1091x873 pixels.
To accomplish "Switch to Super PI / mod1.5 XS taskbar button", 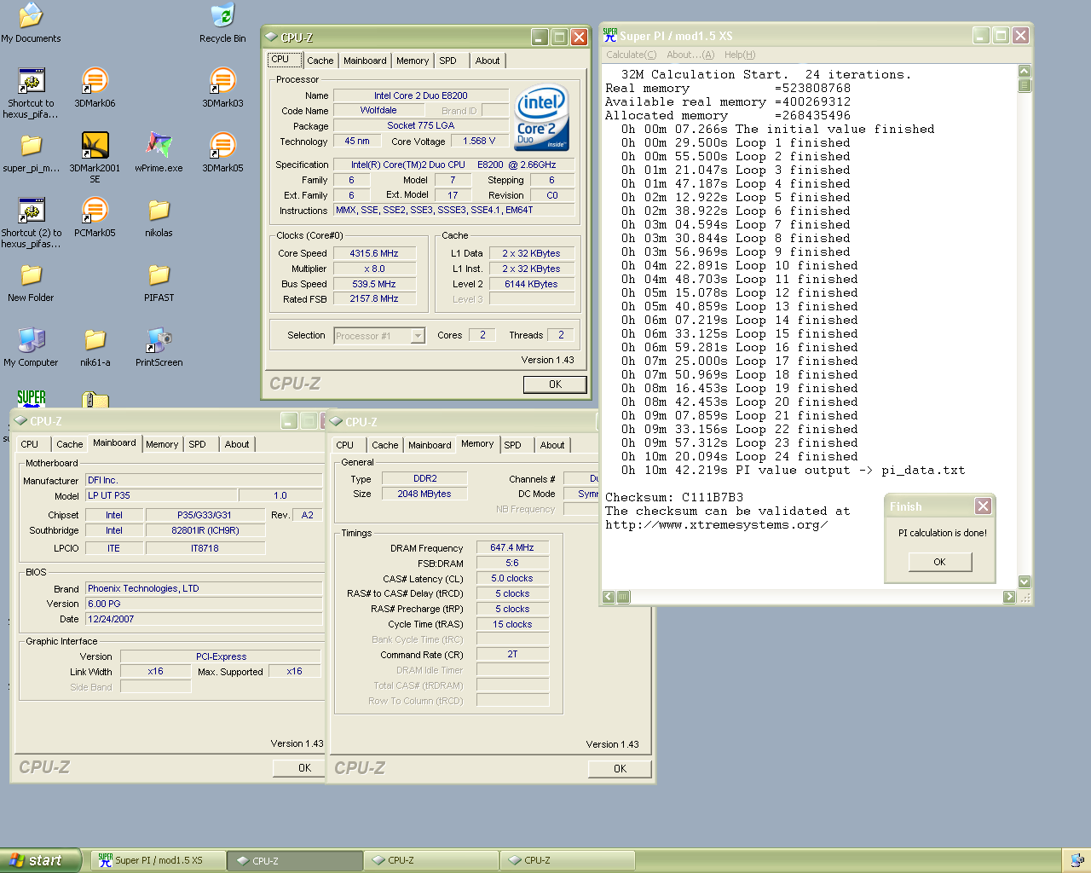I will click(159, 860).
